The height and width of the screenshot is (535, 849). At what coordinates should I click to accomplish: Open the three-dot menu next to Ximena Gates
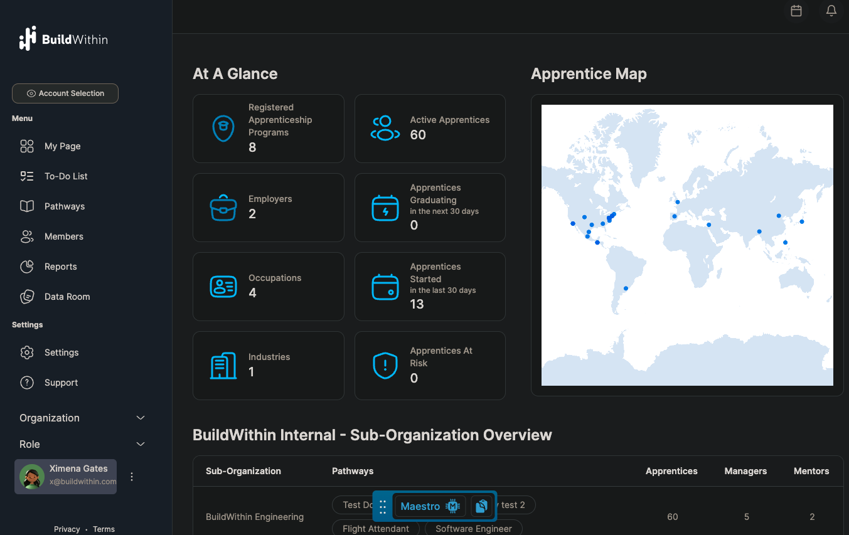pos(132,476)
